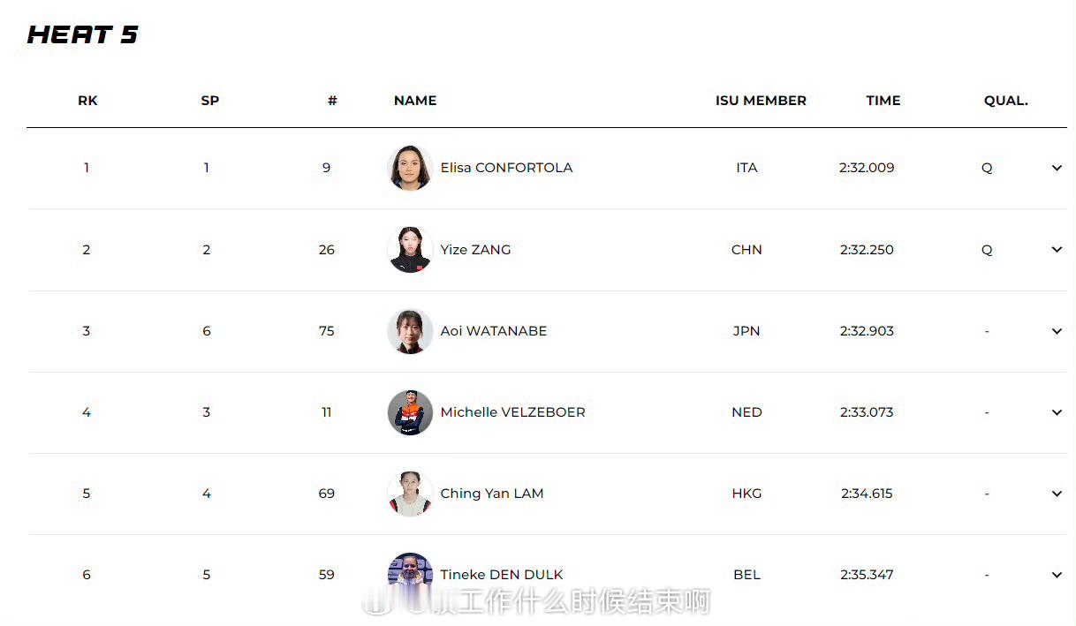
Task: Open Michelle VELZEBOER name link
Action: click(512, 412)
